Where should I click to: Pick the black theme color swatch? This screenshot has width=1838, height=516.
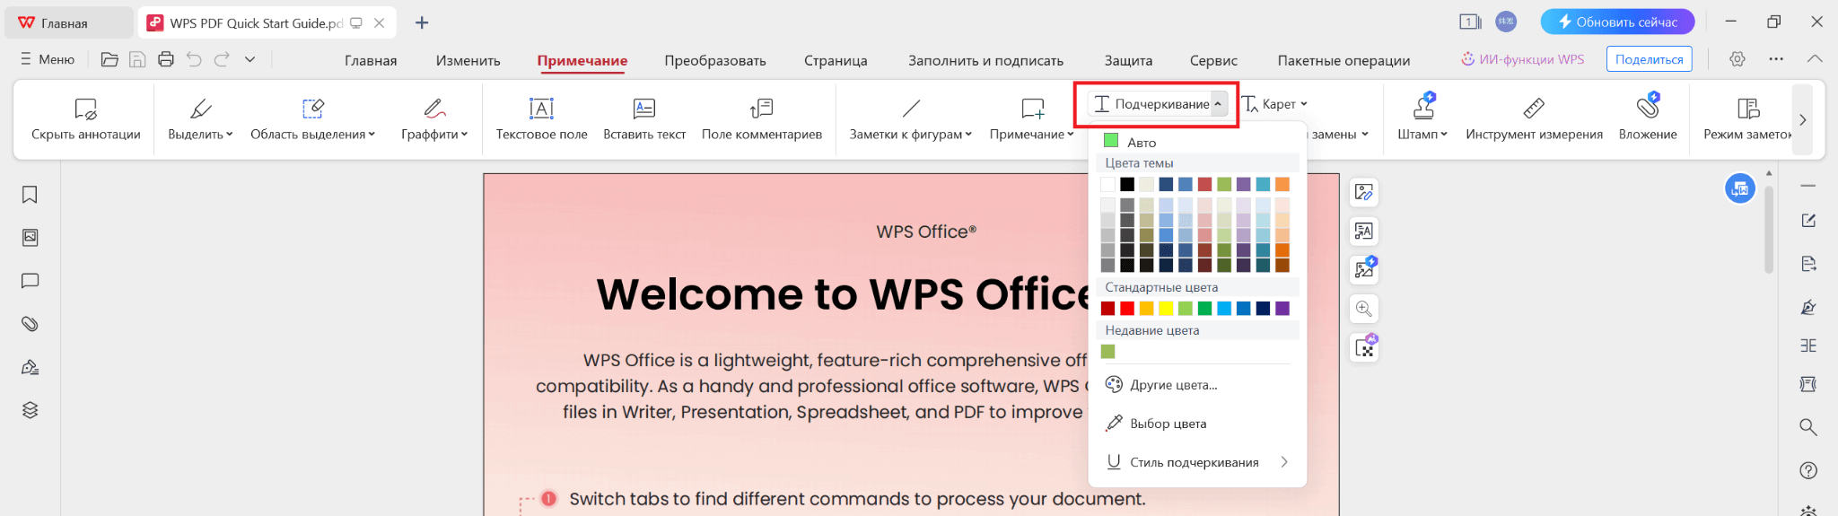1127,184
